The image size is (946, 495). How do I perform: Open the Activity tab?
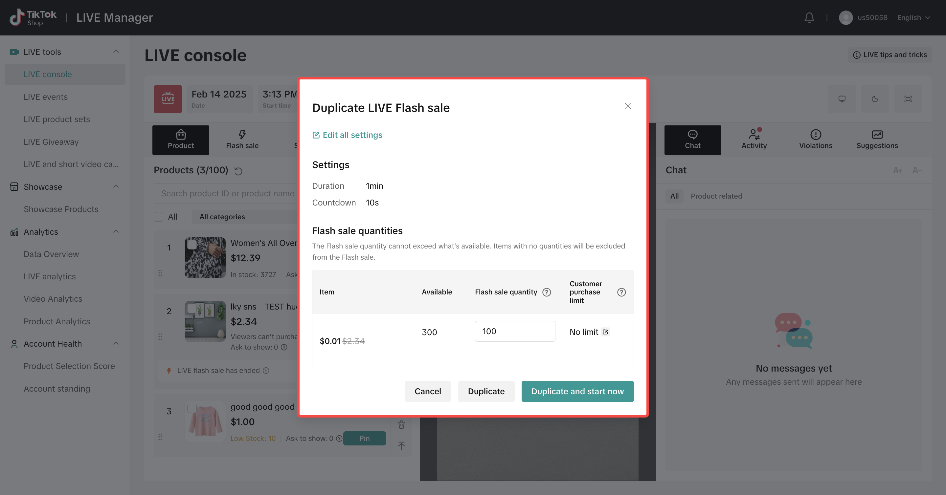[x=754, y=140]
